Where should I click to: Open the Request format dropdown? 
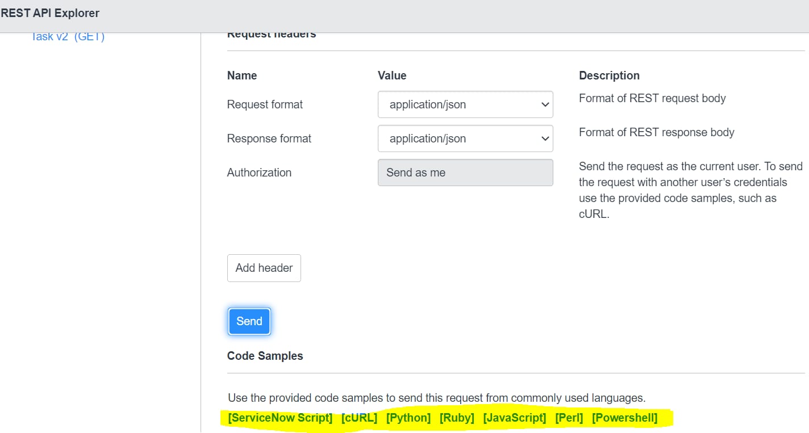[465, 104]
